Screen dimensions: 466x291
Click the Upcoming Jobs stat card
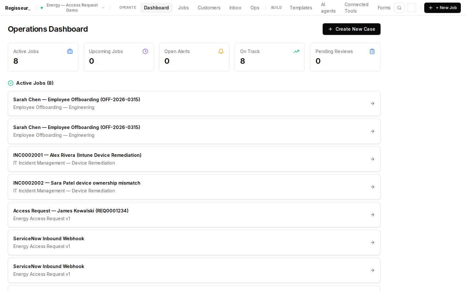pos(118,57)
